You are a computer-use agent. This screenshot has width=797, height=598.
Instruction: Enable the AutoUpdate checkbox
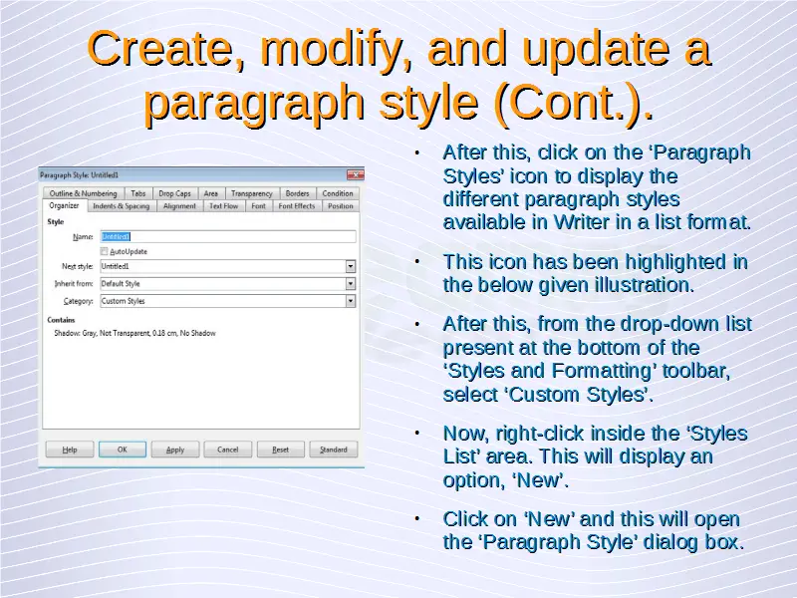click(x=105, y=252)
